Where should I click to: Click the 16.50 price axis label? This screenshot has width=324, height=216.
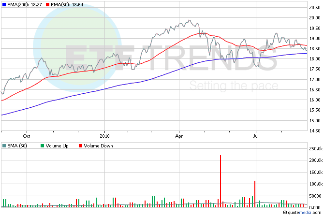coord(315,89)
